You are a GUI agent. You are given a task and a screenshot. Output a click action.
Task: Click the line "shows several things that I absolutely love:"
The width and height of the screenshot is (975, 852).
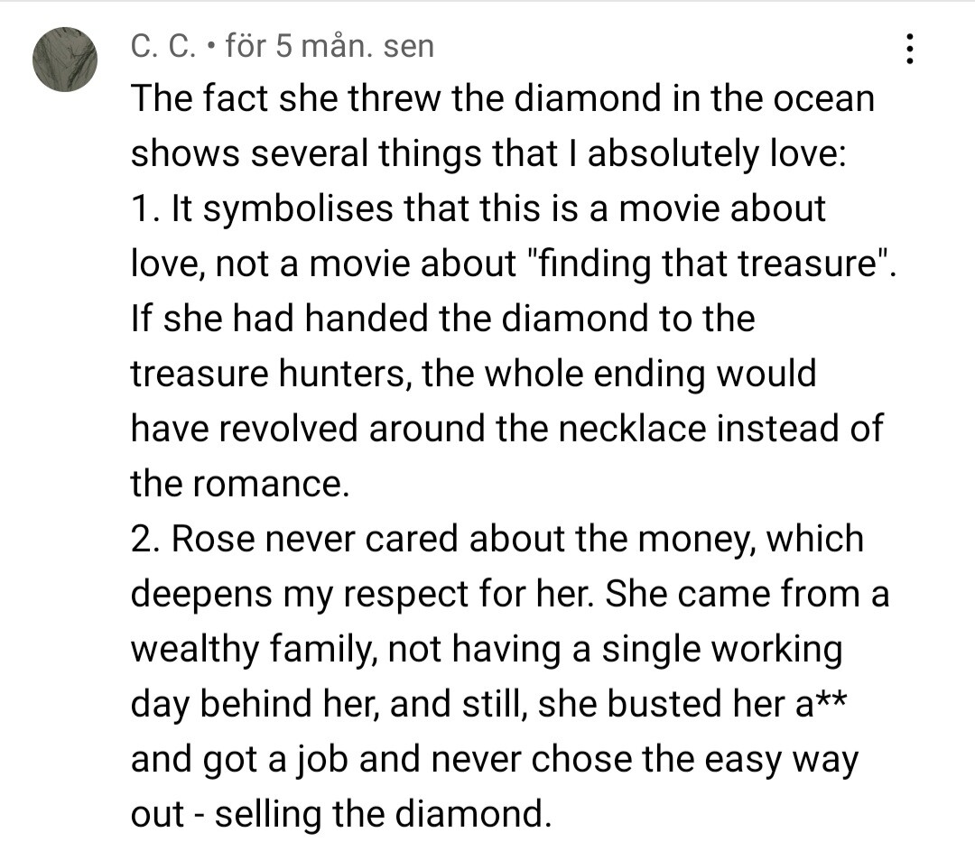coord(488,153)
